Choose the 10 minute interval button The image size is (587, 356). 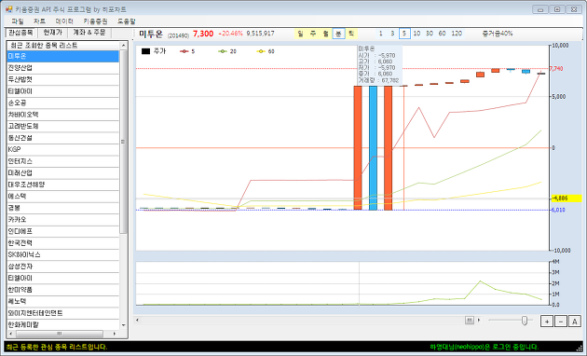[416, 34]
